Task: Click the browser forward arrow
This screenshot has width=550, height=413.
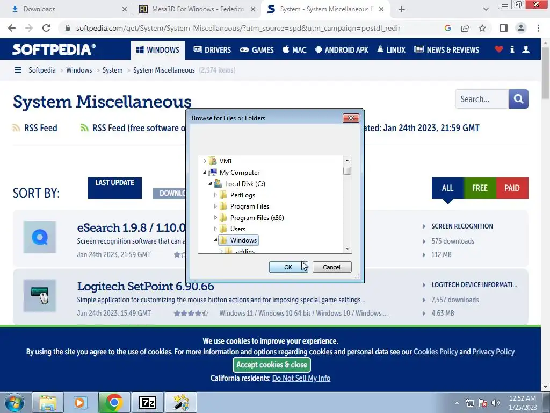Action: [x=29, y=28]
